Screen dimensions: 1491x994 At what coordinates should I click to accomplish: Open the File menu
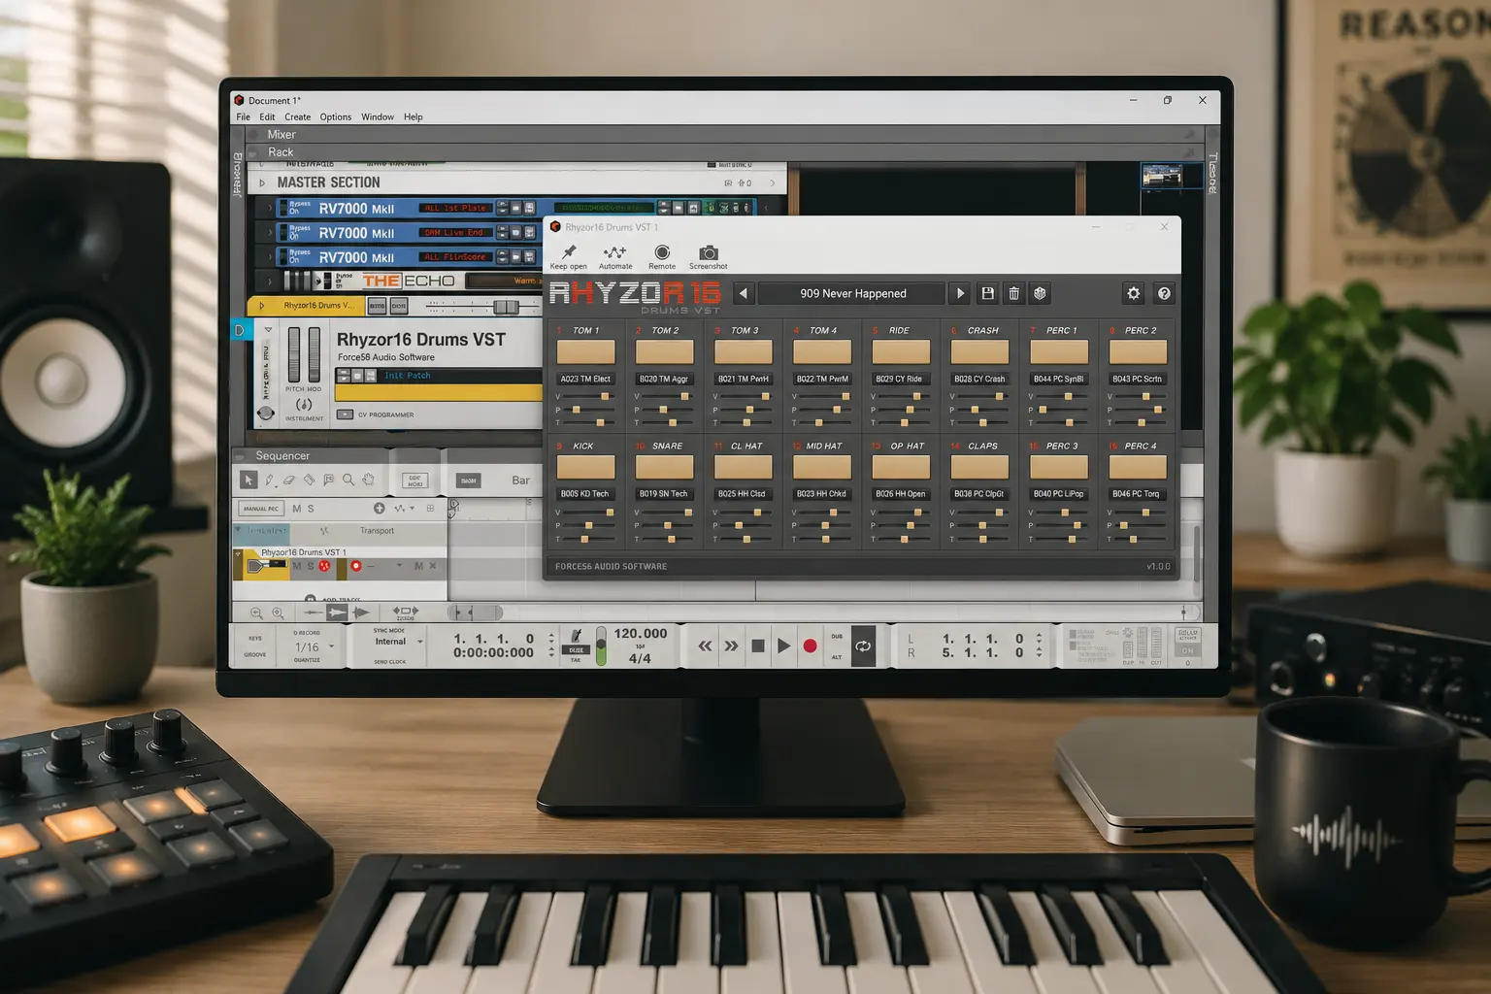point(243,116)
